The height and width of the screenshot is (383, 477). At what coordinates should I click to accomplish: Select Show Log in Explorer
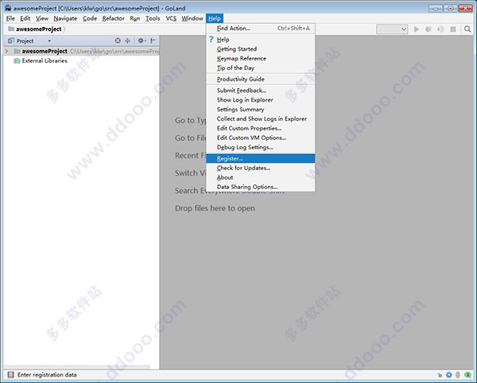point(261,99)
